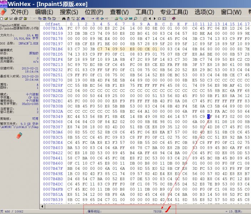Click the WinHex application icon in title bar

tap(4, 4)
